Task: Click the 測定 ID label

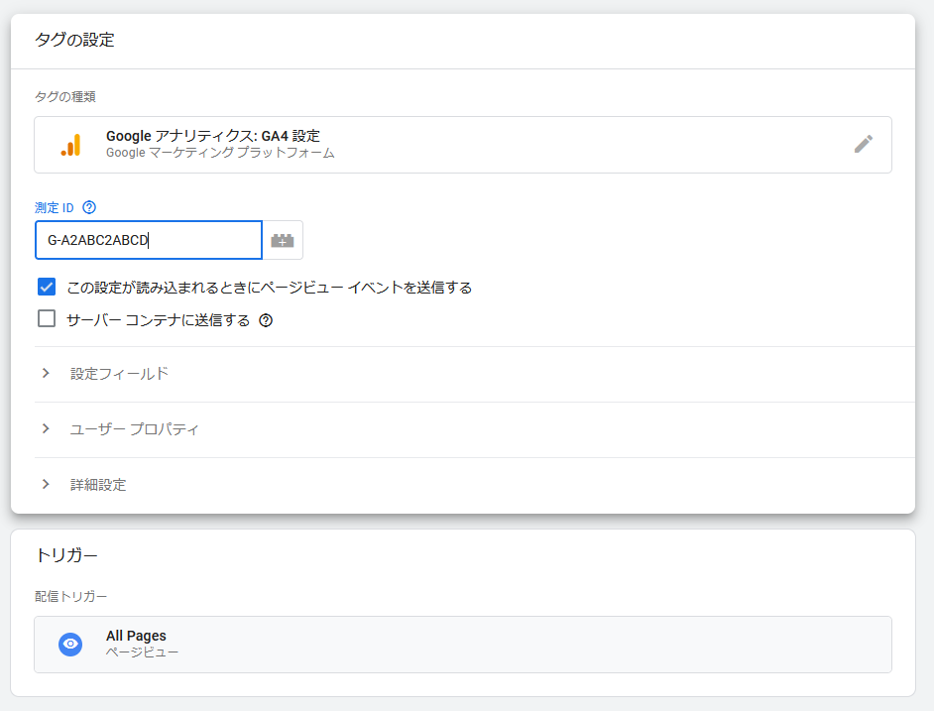Action: 55,208
